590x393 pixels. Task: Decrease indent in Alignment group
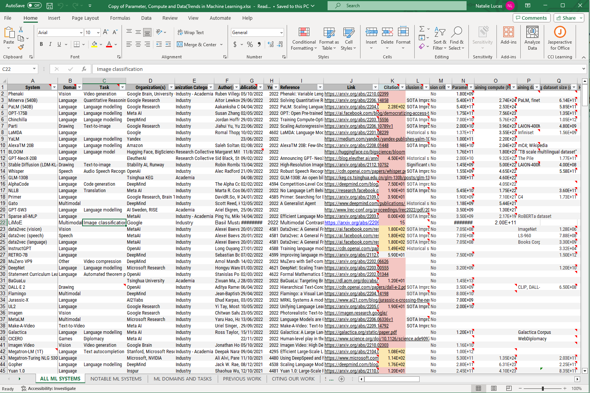coord(159,44)
